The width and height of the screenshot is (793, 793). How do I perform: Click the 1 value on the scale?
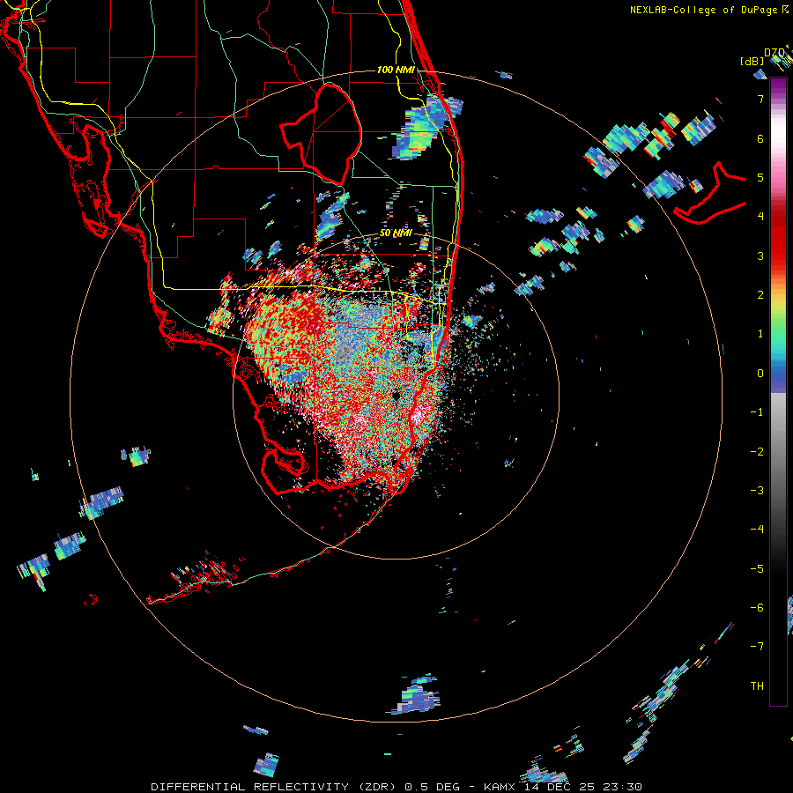760,334
